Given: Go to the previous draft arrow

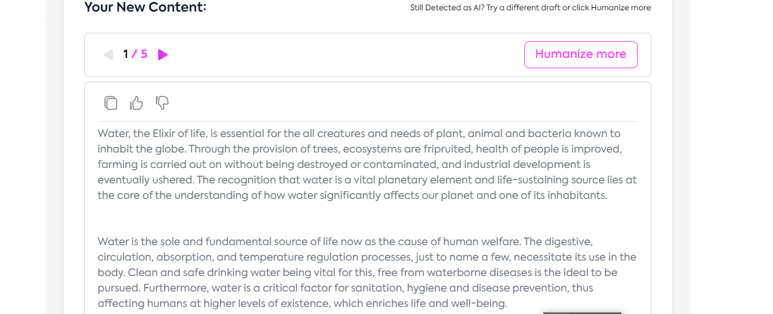Looking at the screenshot, I should click(108, 55).
